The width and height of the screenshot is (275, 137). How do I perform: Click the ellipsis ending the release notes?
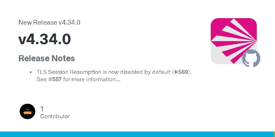(118, 80)
